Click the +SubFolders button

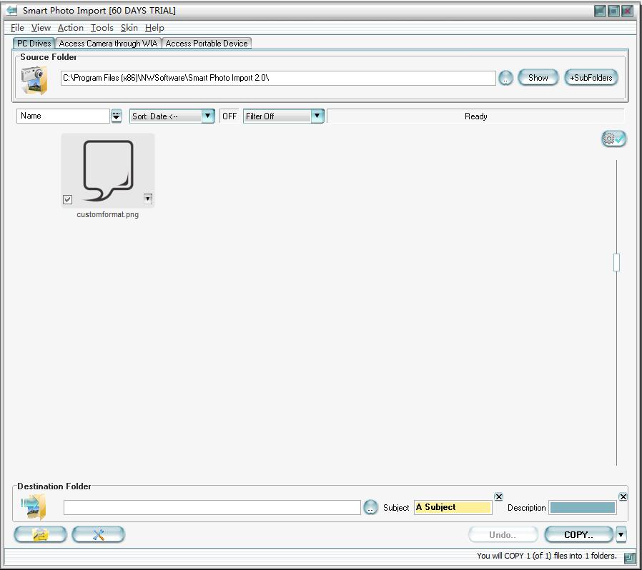[x=591, y=78]
